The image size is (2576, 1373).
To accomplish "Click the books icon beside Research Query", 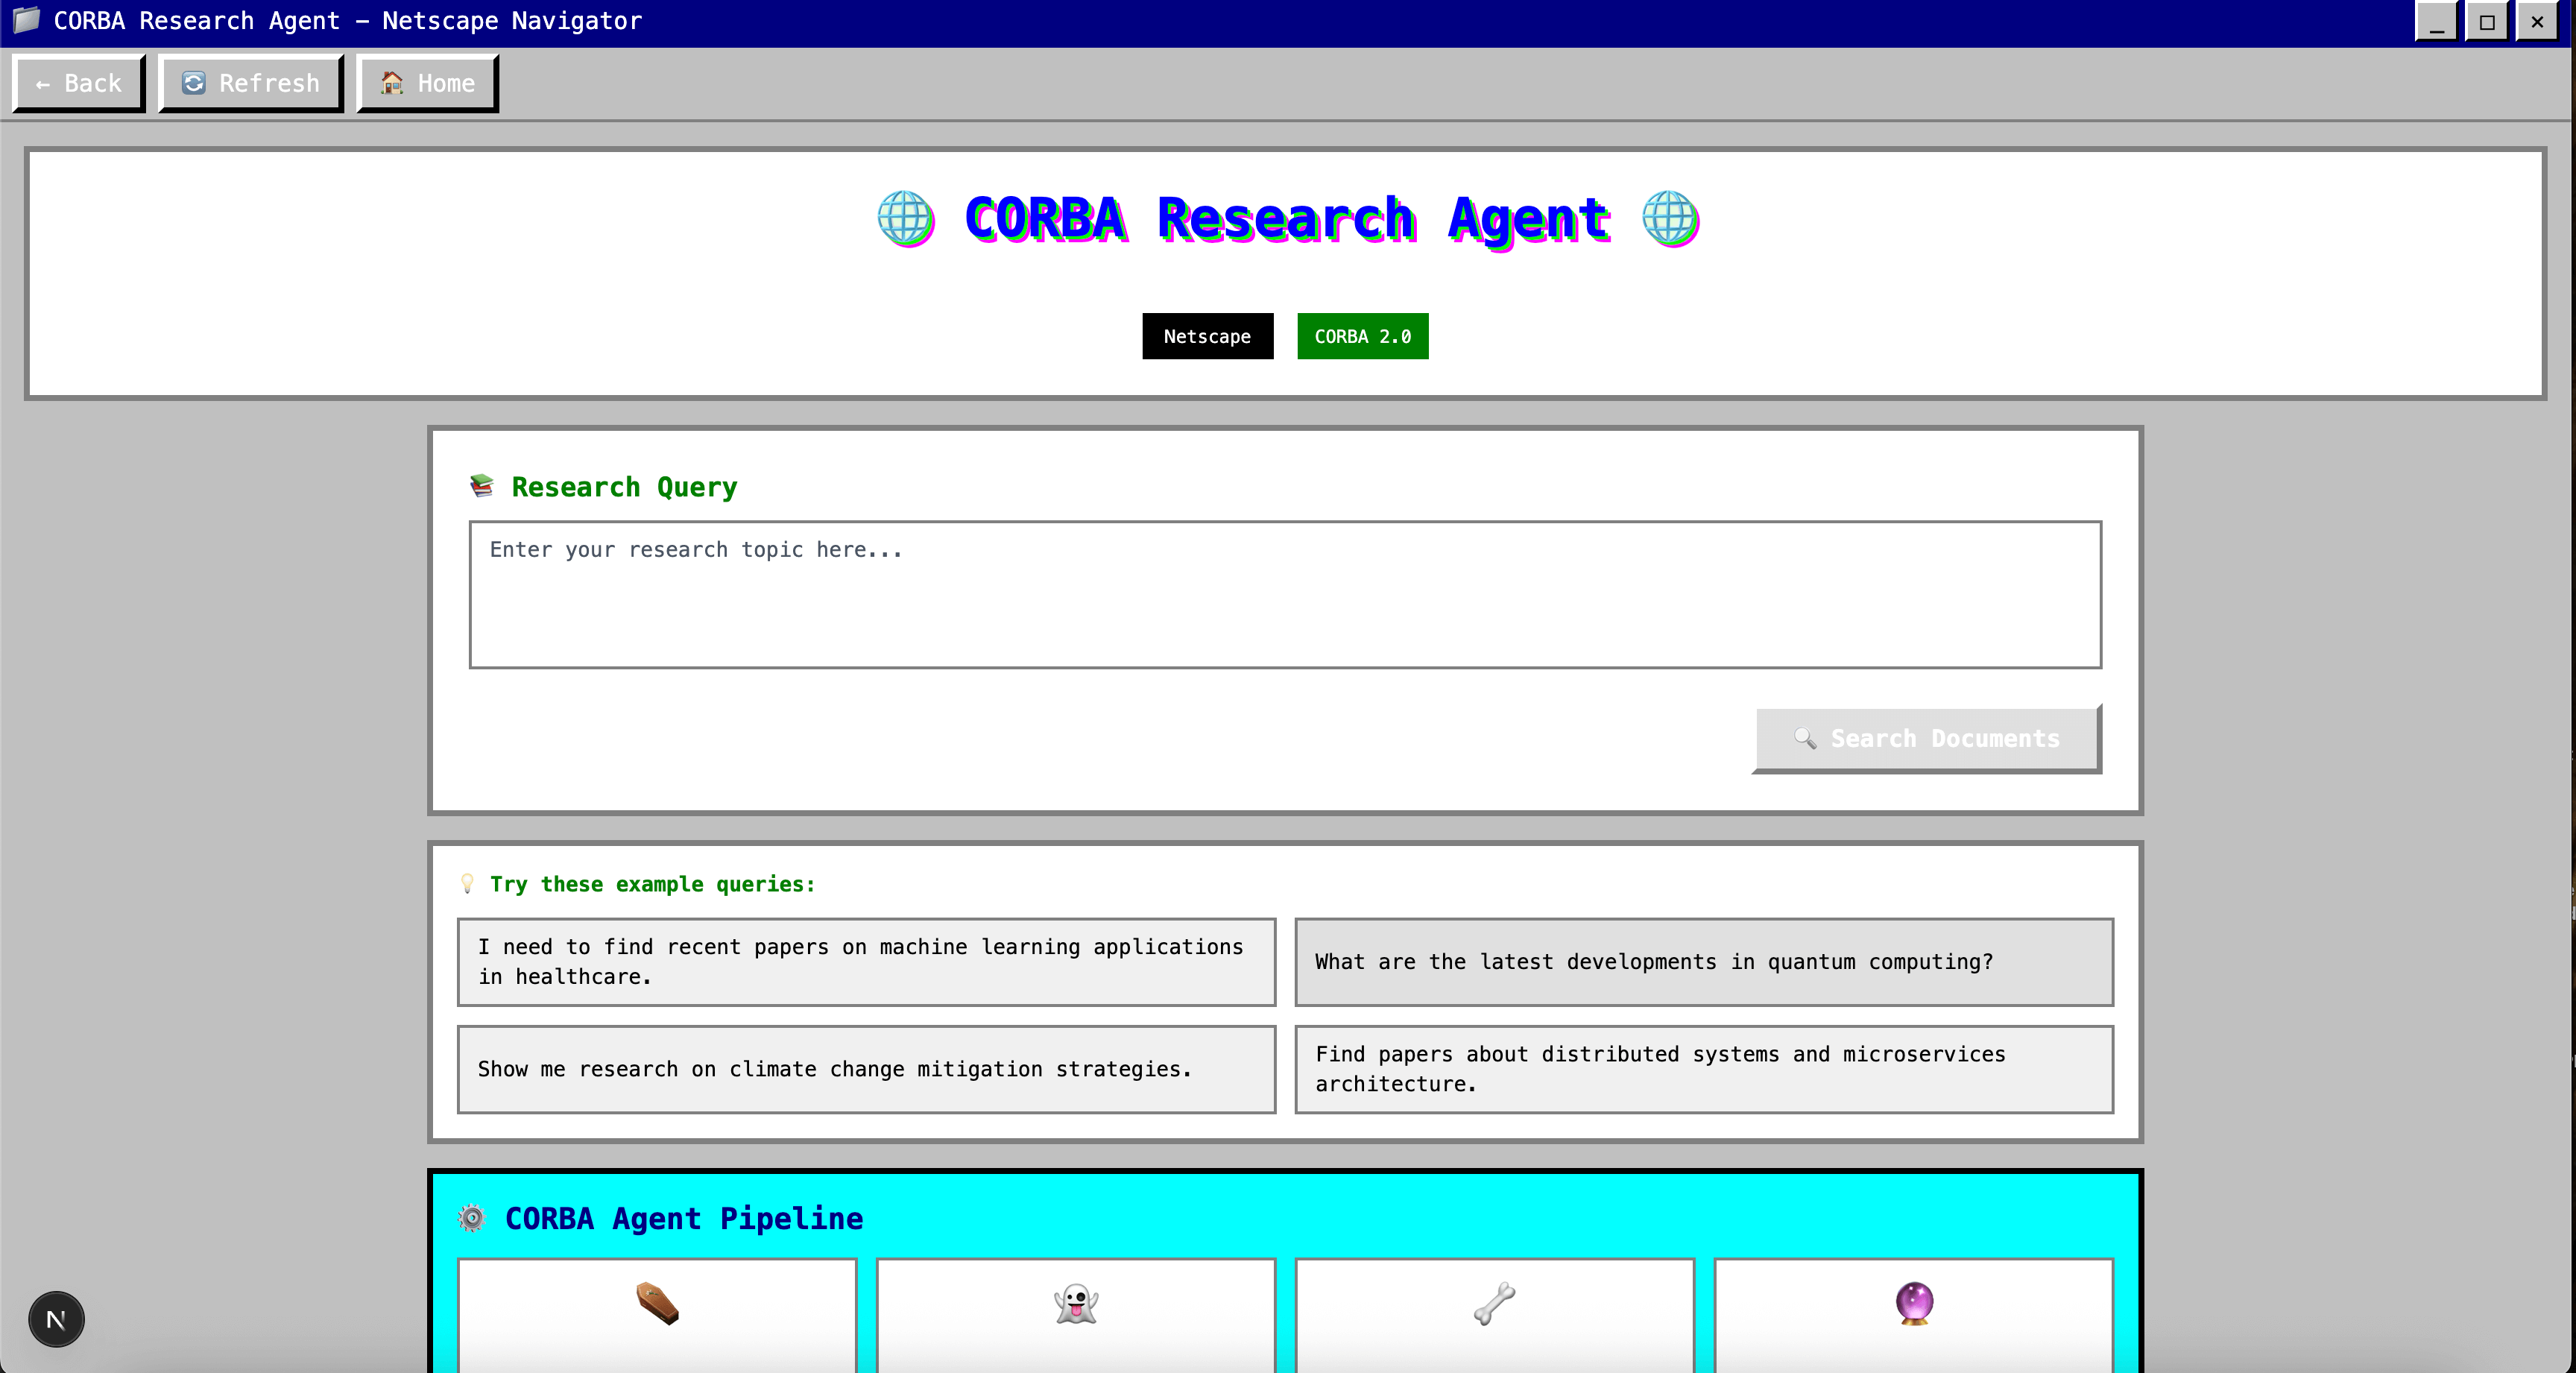I will 482,486.
